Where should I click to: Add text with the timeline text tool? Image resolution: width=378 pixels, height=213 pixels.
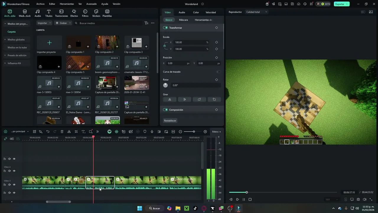[x=83, y=132]
